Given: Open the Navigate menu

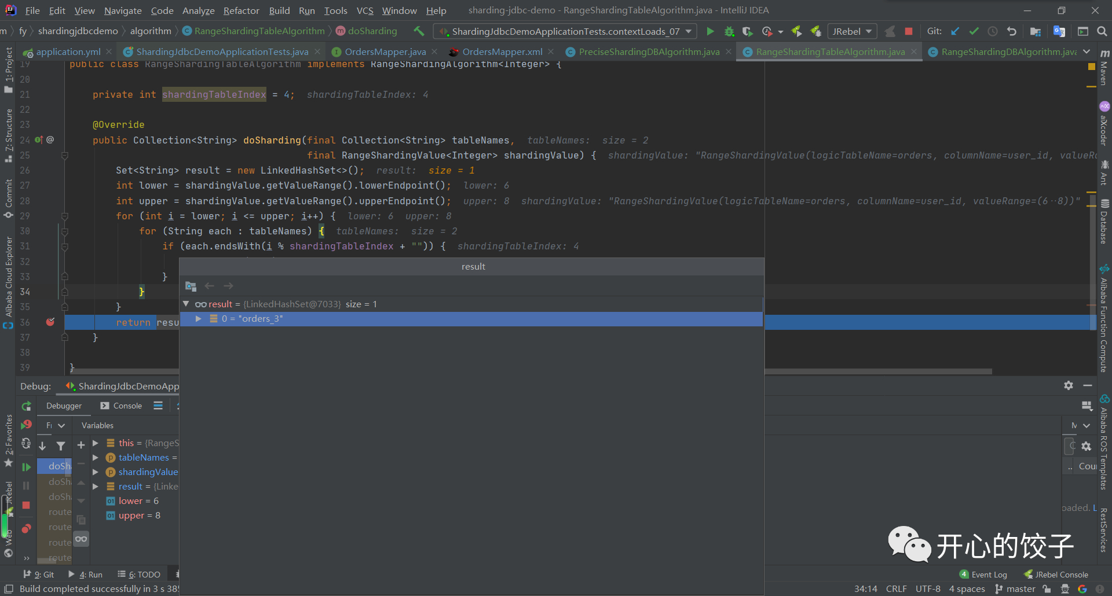Looking at the screenshot, I should 123,10.
